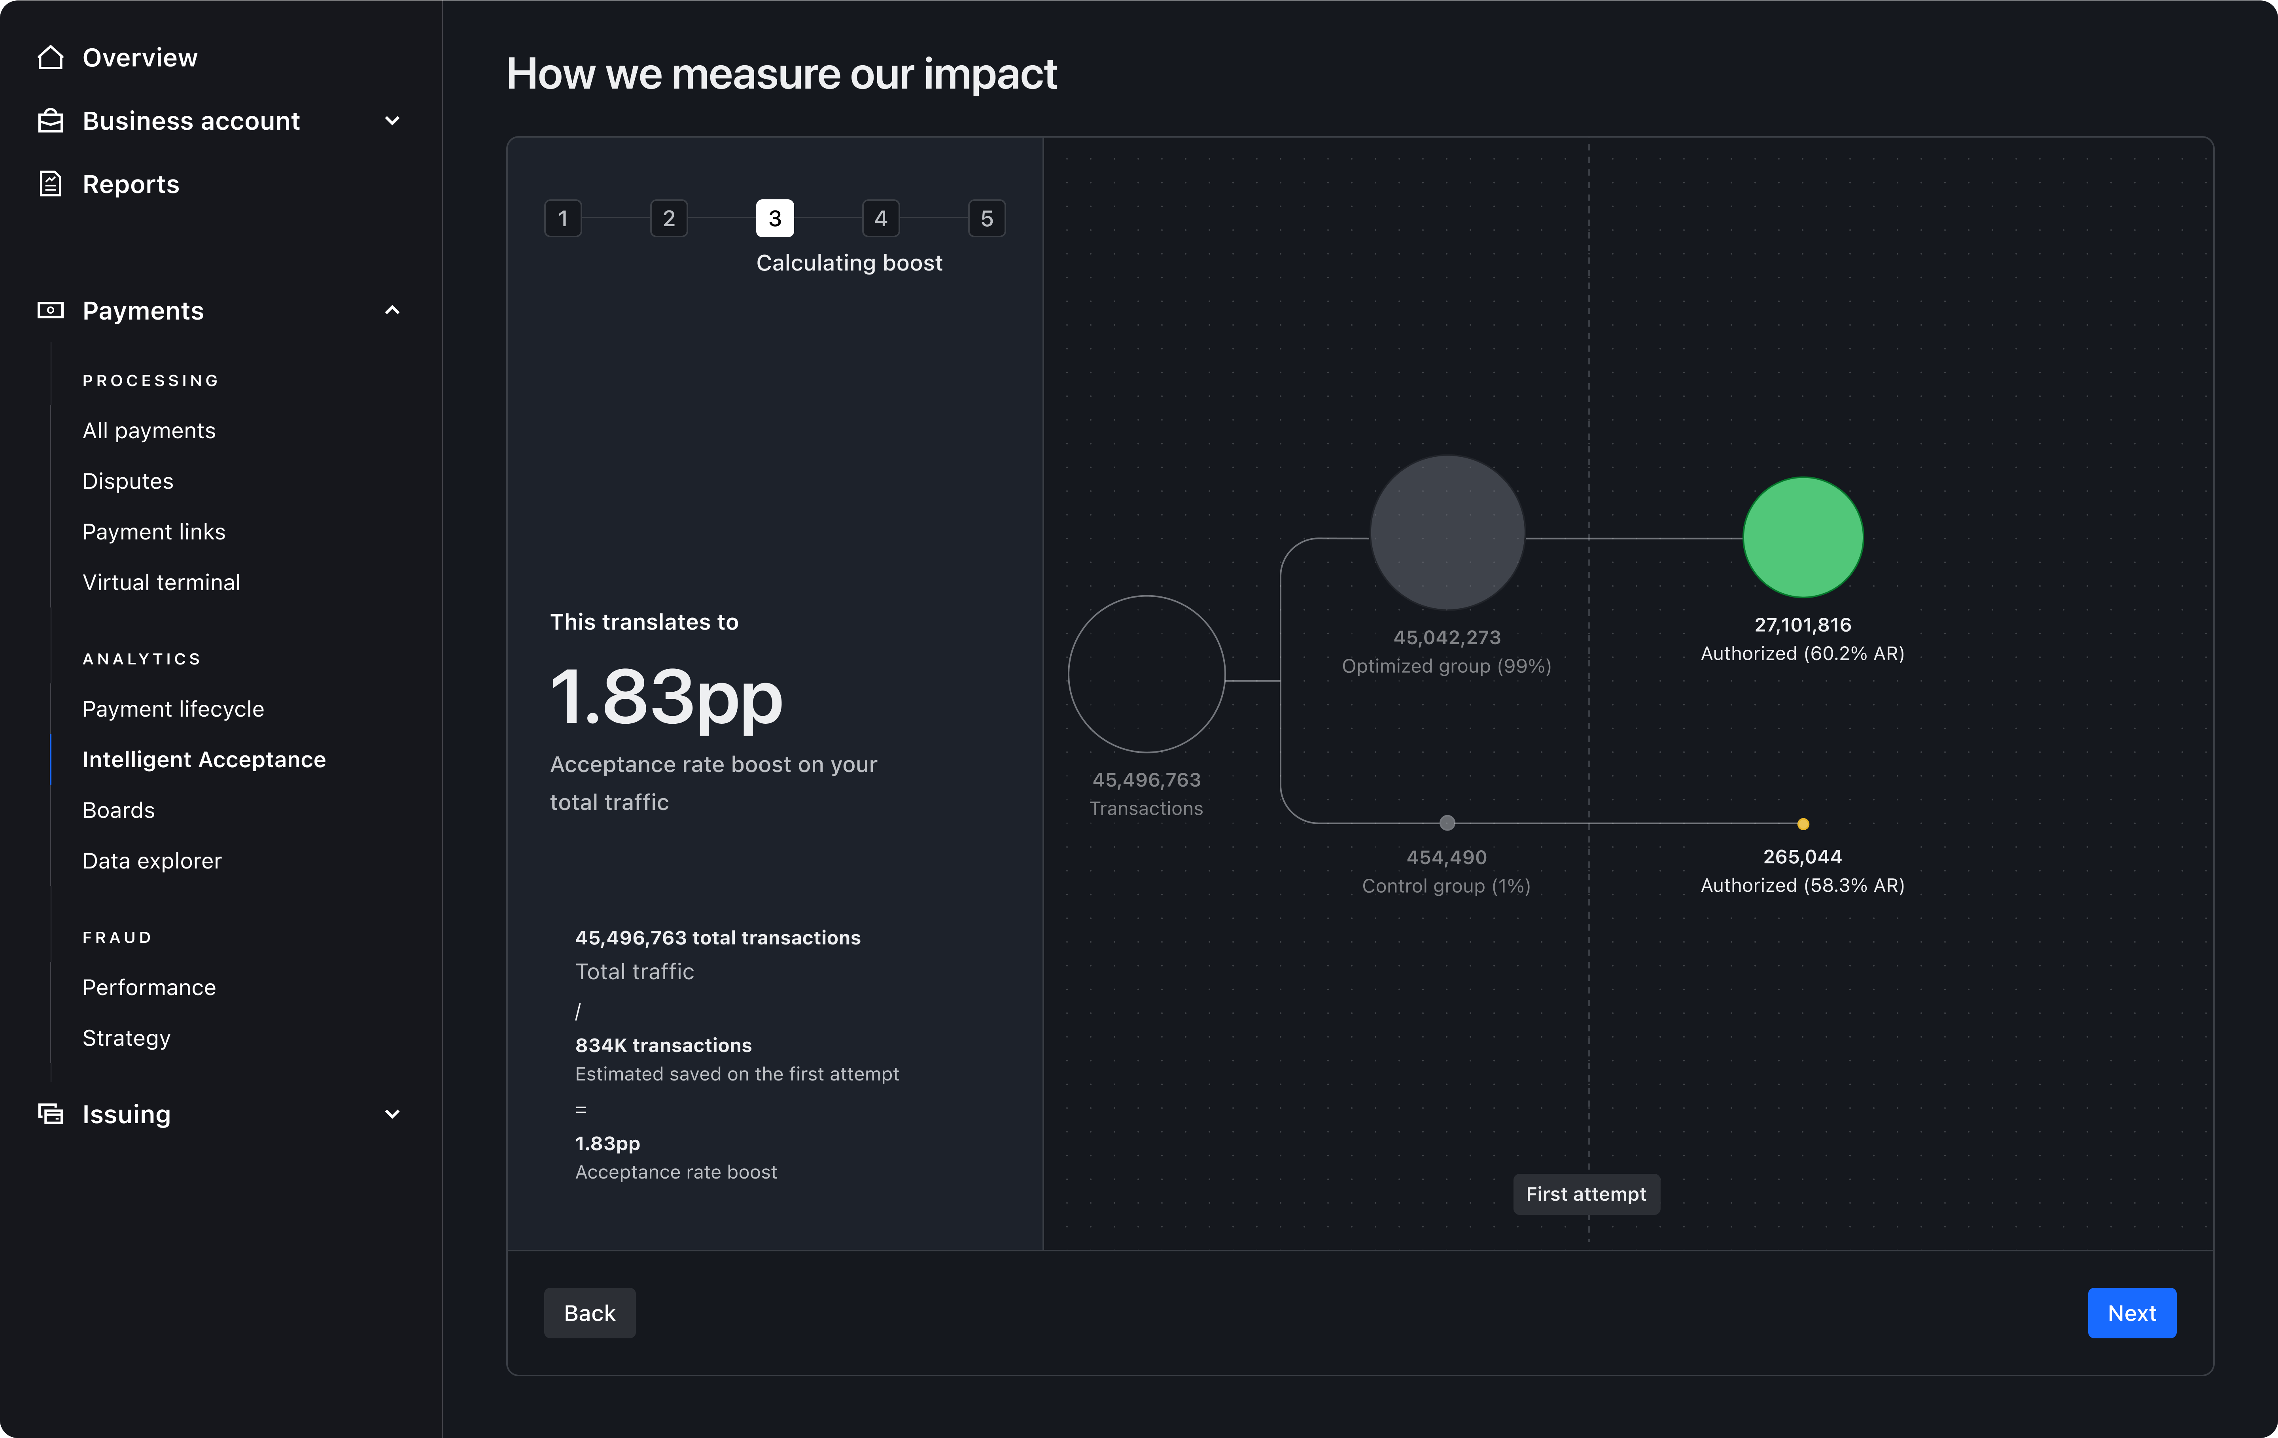Click the 1.83pp headline value

[x=666, y=697]
